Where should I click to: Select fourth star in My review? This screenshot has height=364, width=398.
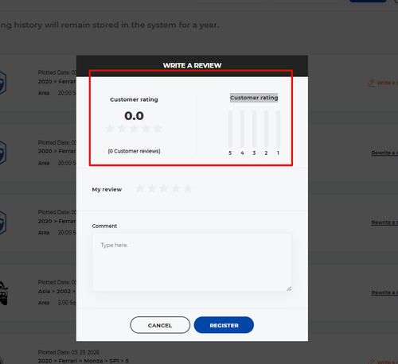click(x=176, y=188)
